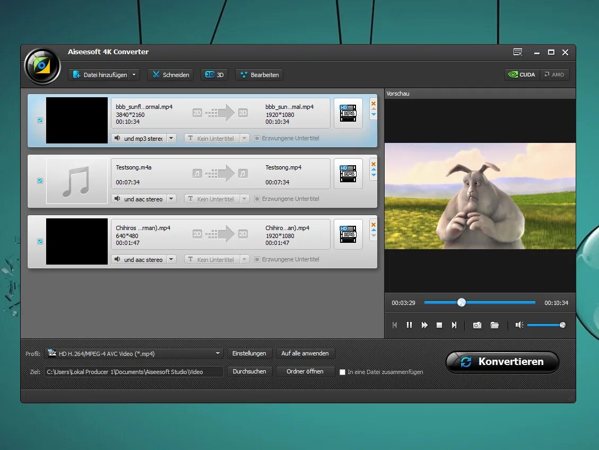Open Kein Untertitel dropdown for Testsong
This screenshot has height=450, width=599.
click(x=245, y=199)
